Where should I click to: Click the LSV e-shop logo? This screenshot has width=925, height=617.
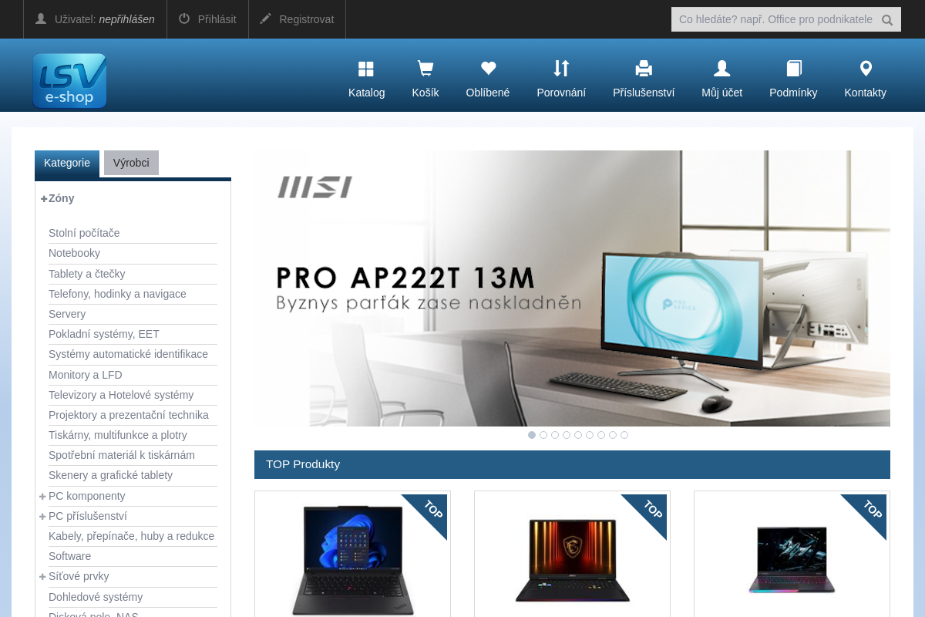[69, 80]
